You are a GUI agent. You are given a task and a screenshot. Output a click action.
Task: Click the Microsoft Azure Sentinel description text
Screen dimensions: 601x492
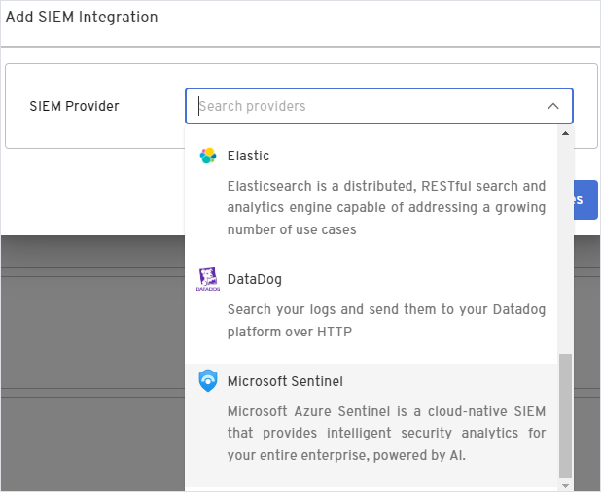click(x=386, y=433)
